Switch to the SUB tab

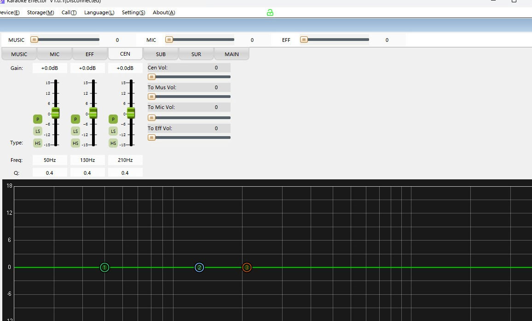(x=161, y=54)
